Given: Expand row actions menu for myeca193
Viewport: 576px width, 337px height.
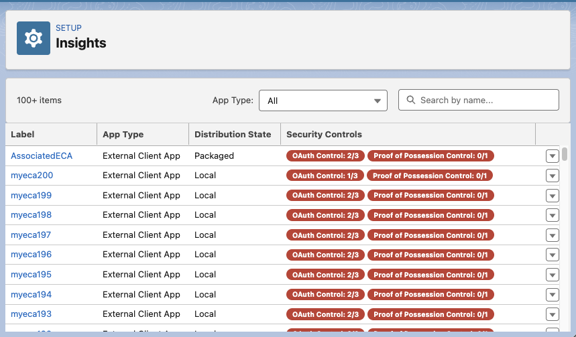Looking at the screenshot, I should point(552,315).
